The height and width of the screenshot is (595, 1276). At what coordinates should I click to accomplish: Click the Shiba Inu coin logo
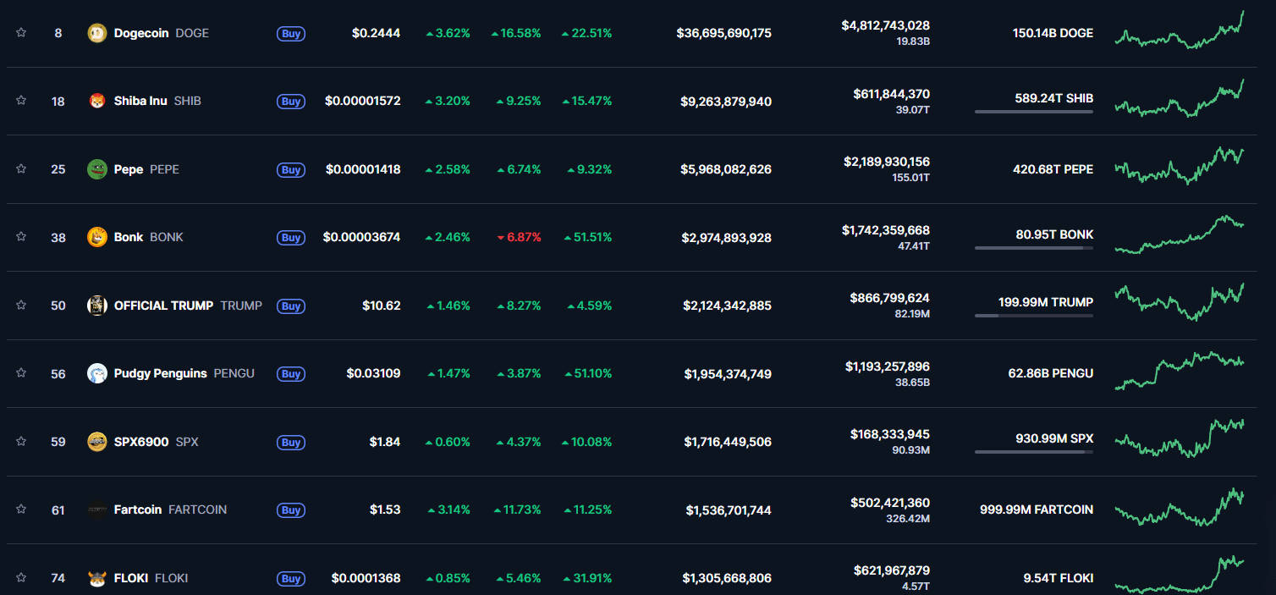point(97,101)
